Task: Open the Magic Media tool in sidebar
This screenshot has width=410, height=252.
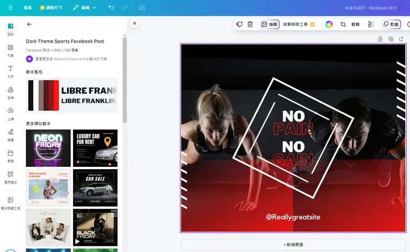Action: point(11,203)
